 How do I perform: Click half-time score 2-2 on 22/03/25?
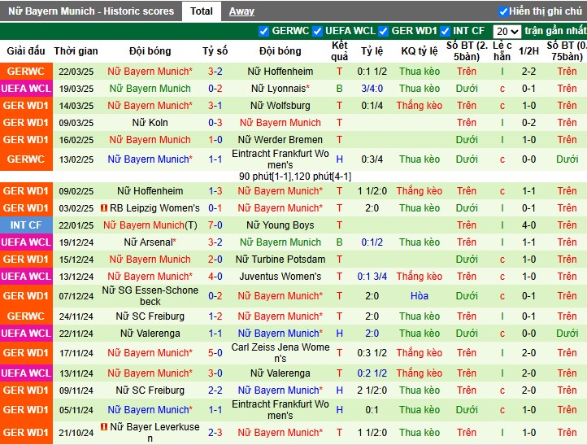[528, 71]
